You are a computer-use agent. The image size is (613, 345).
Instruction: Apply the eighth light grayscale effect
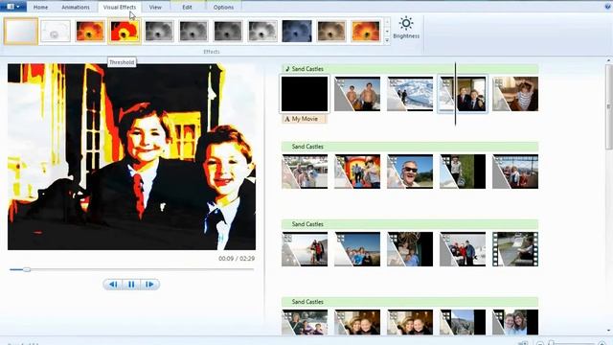[x=262, y=31]
